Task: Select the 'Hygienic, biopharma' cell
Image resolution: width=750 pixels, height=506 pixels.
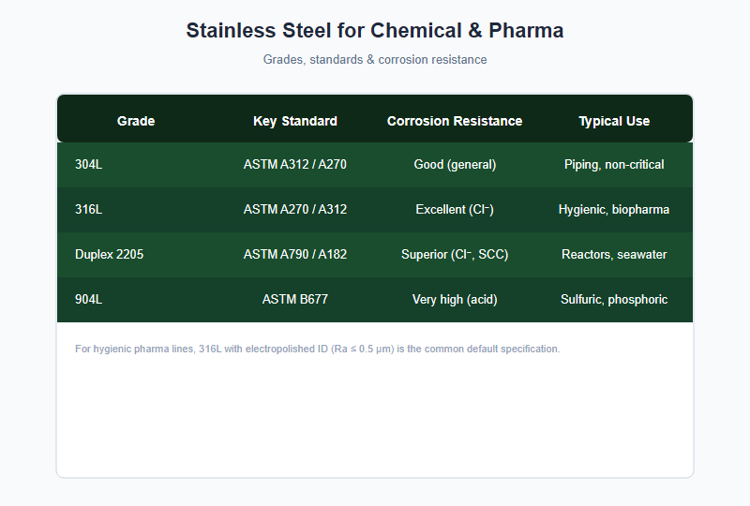Action: (x=614, y=210)
